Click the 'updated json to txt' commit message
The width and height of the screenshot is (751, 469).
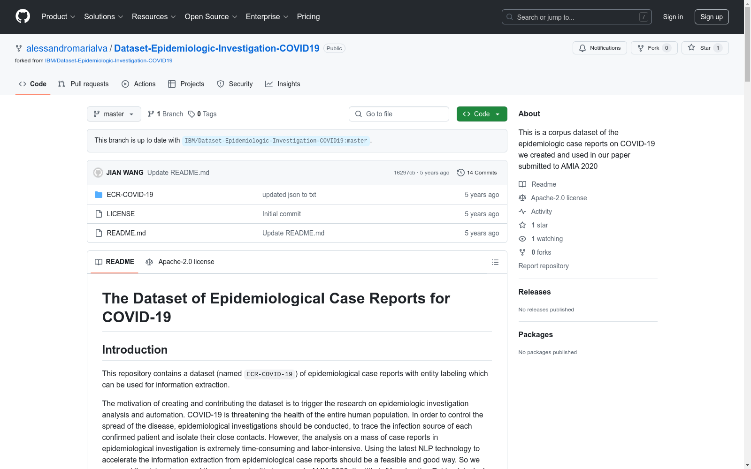click(289, 195)
